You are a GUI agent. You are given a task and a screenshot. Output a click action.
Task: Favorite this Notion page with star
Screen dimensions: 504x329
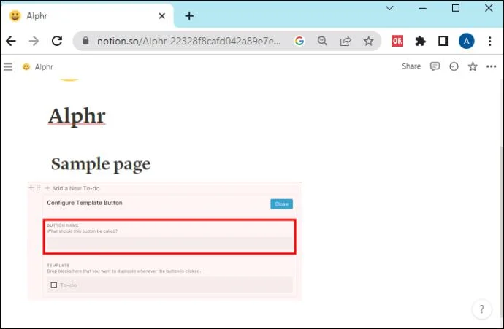click(x=473, y=66)
